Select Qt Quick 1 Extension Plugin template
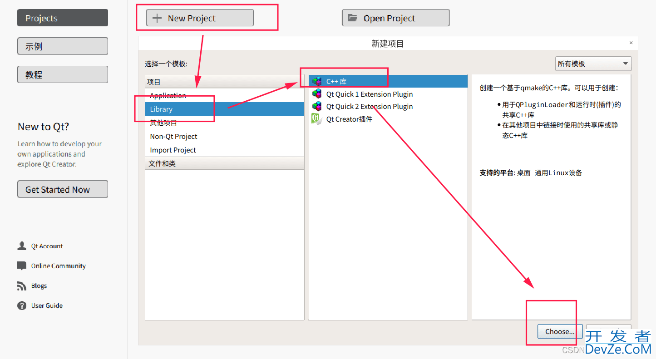Screen dimensions: 656x359 [388, 94]
